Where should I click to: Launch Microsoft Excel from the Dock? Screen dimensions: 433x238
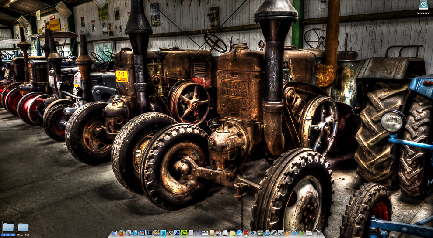click(302, 233)
